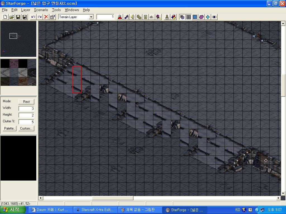Click the Save floppy disk icon
Viewport: 286px width, 214px height.
(x=18, y=17)
